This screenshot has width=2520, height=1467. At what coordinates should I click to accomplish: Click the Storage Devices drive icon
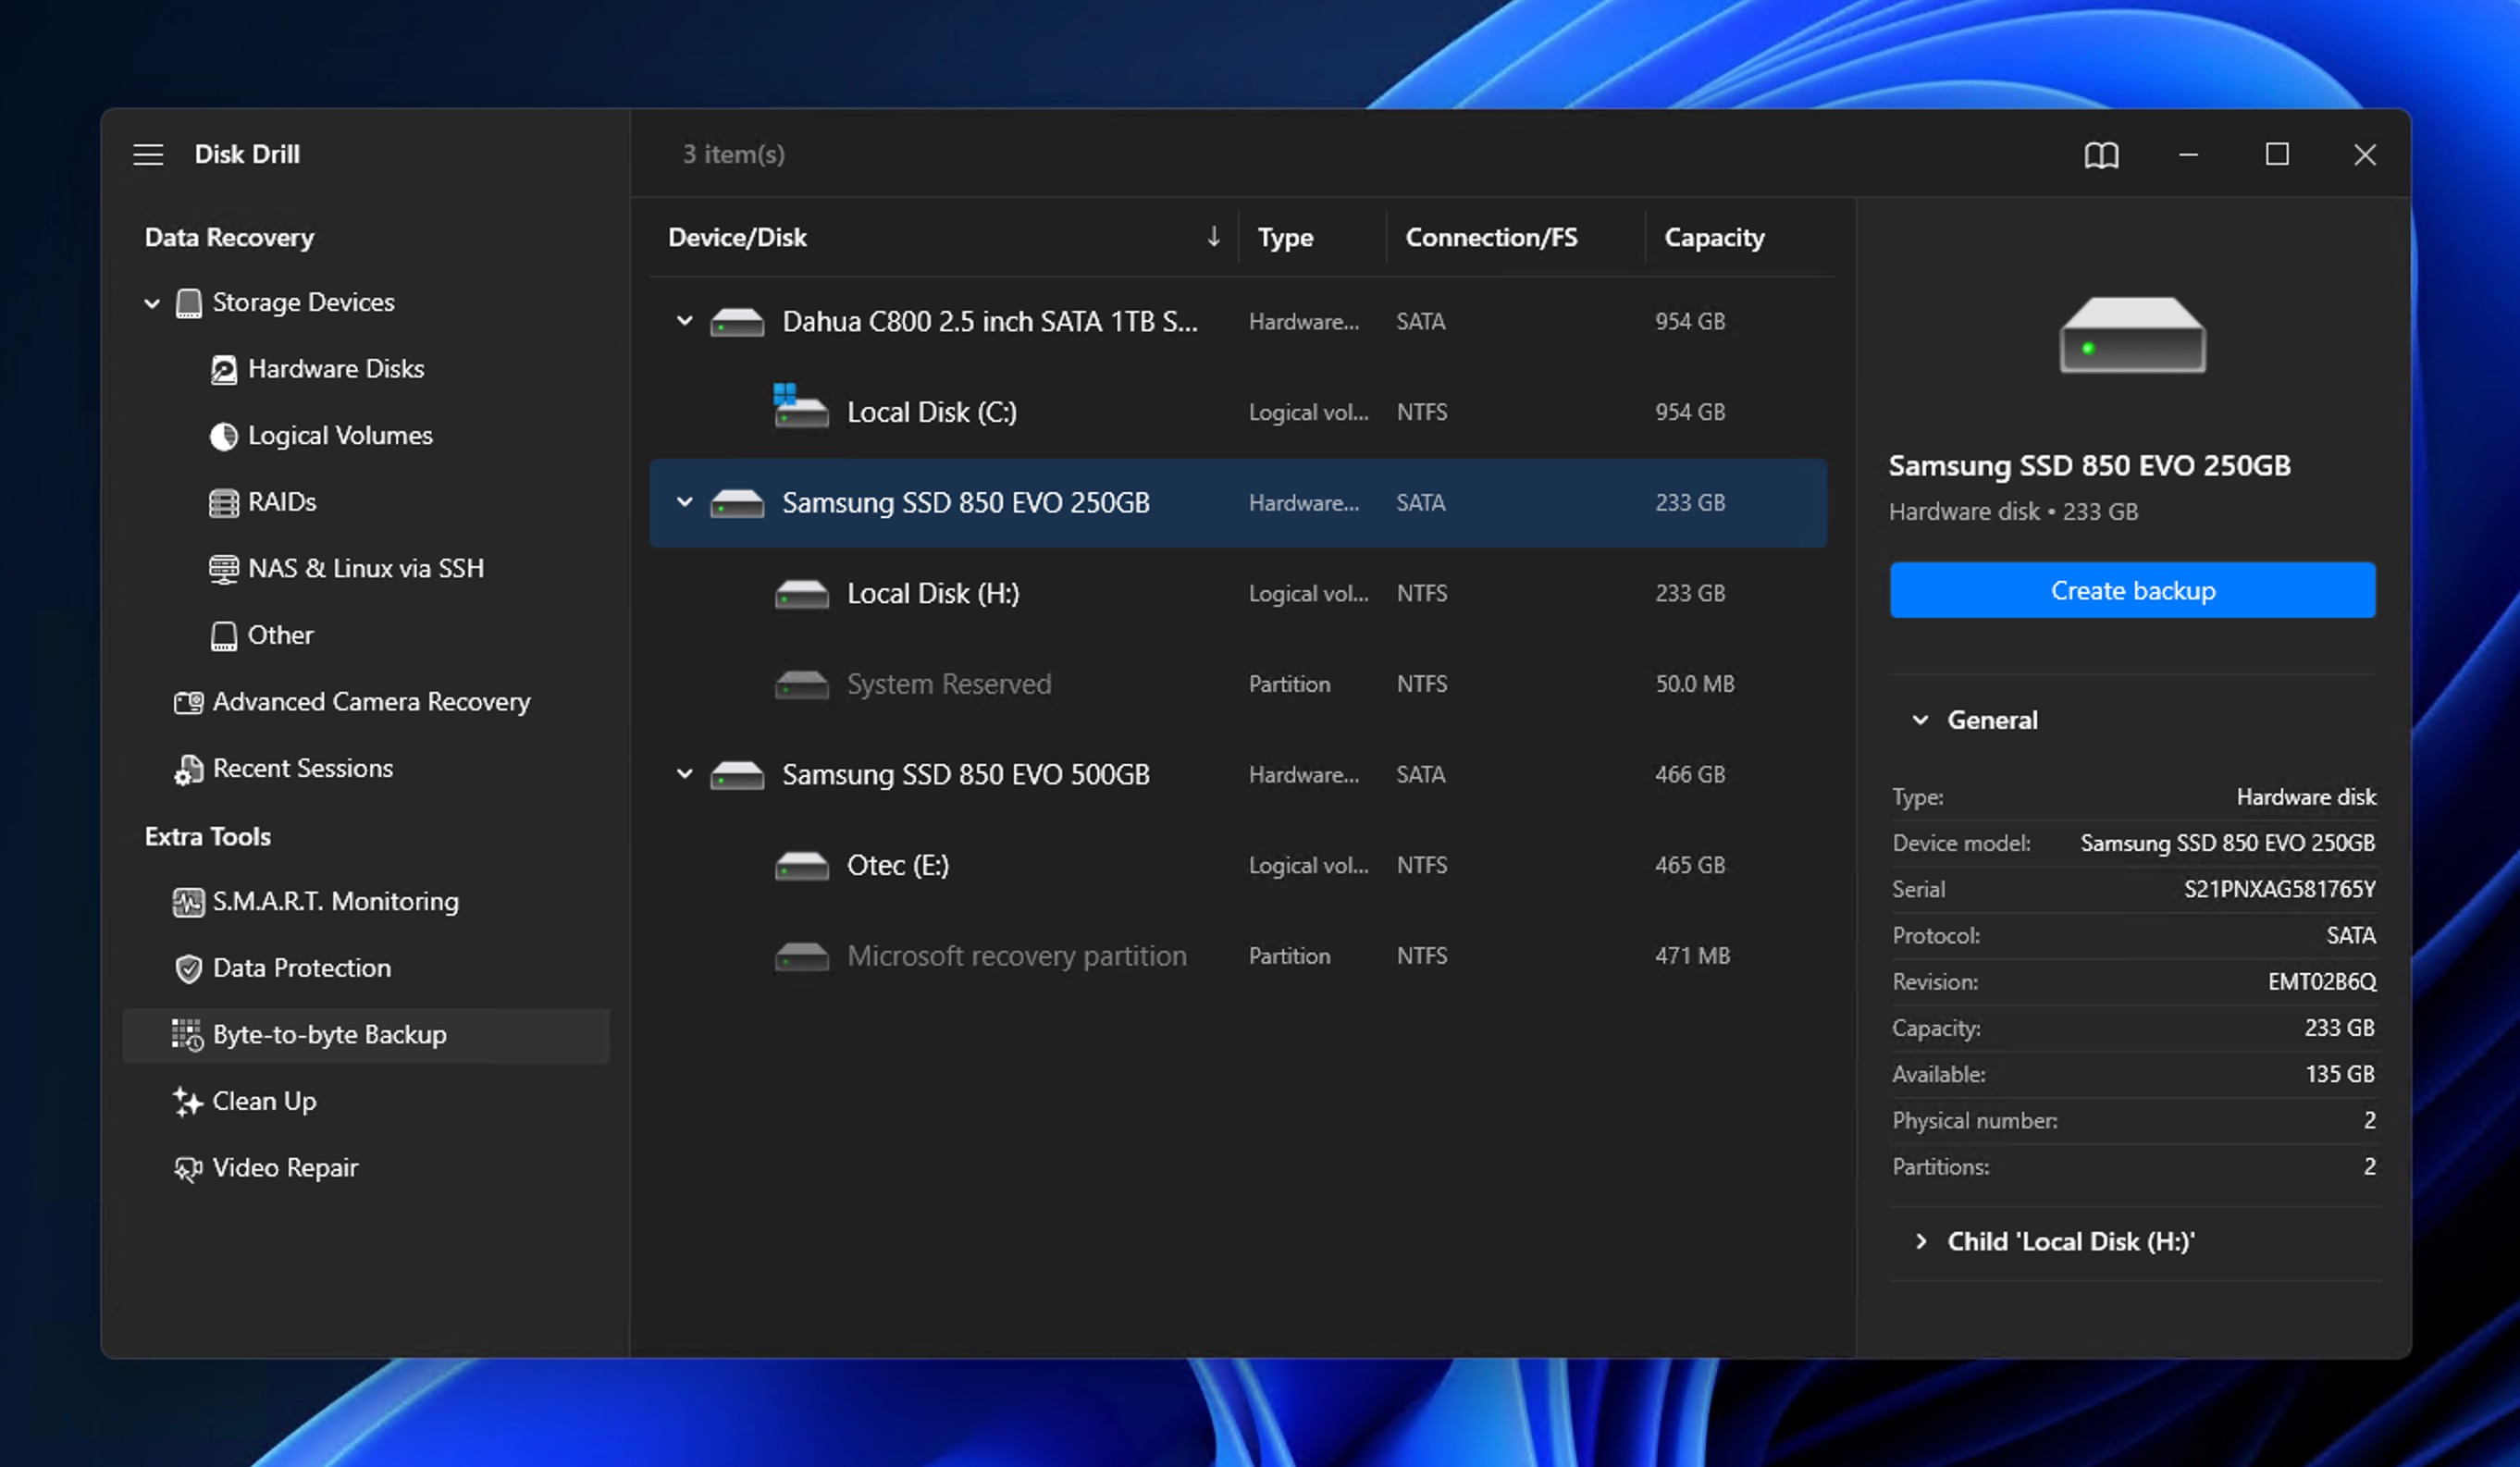(x=188, y=302)
